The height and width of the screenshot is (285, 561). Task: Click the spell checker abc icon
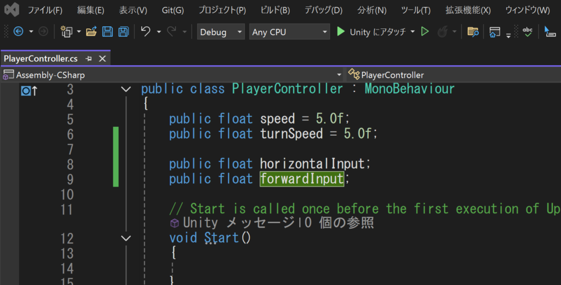[x=528, y=32]
